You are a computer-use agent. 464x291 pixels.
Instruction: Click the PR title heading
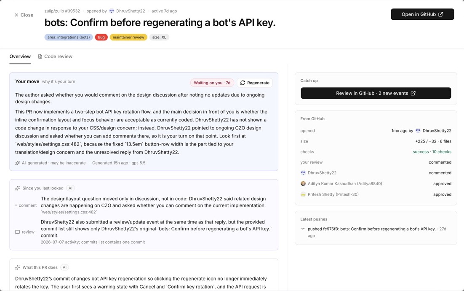pos(160,22)
